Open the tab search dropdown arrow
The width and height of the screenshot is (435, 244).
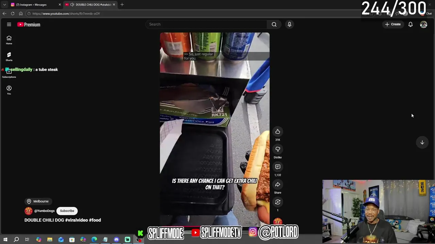(x=4, y=4)
